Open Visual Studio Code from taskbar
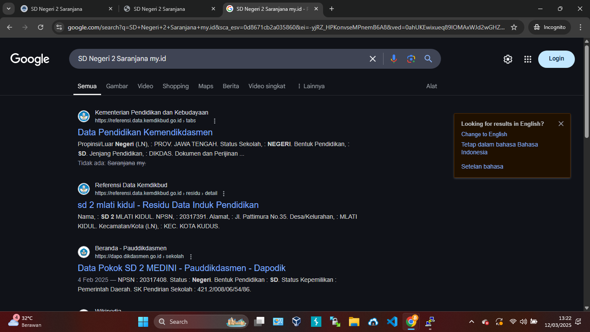The height and width of the screenshot is (332, 590). tap(392, 322)
